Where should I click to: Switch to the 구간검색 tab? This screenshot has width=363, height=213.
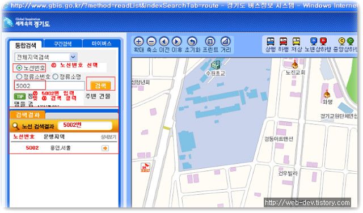[63, 44]
